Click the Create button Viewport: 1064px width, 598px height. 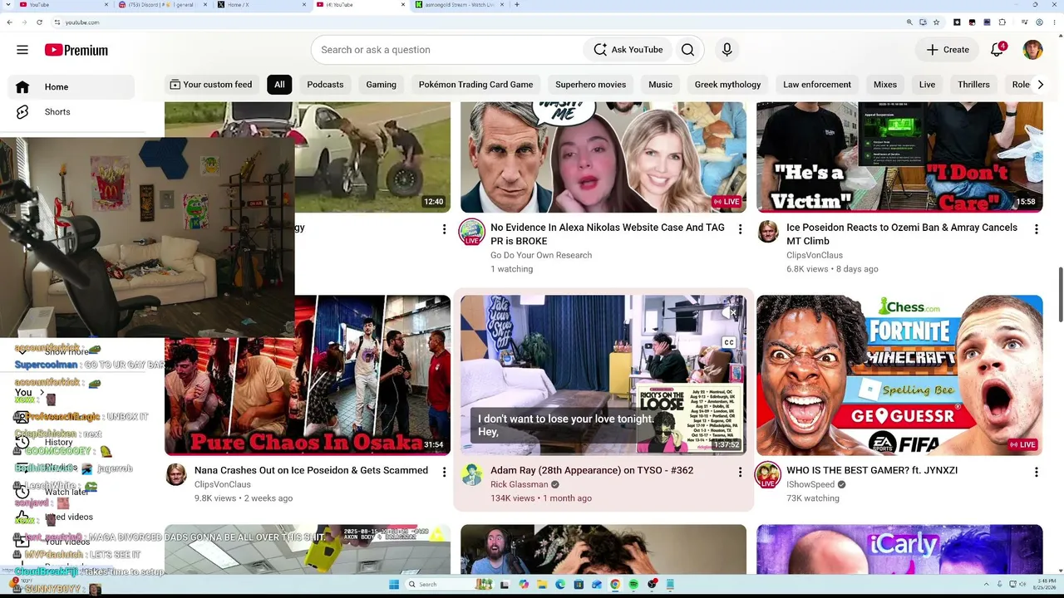[x=948, y=50]
